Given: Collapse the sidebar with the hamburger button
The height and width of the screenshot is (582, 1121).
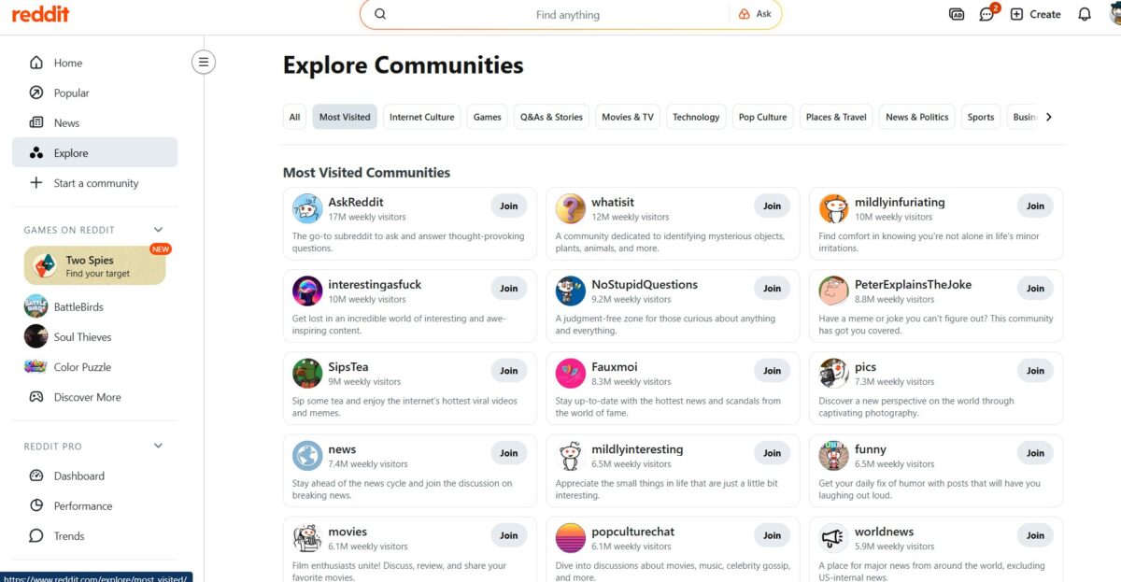Looking at the screenshot, I should point(204,61).
